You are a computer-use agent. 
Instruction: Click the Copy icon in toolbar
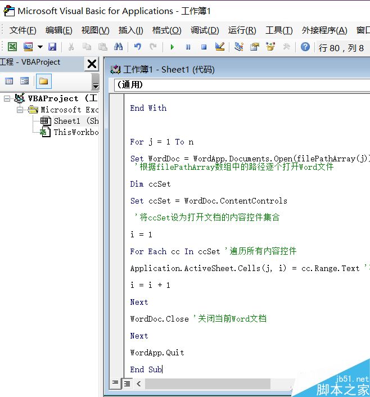[87, 47]
